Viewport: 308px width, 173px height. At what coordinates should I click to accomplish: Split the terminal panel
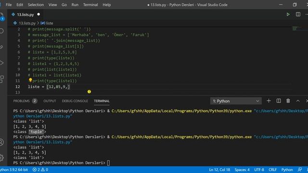pos(279,101)
